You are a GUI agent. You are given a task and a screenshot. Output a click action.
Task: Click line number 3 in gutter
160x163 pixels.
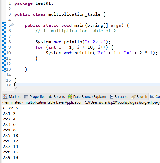(10, 14)
